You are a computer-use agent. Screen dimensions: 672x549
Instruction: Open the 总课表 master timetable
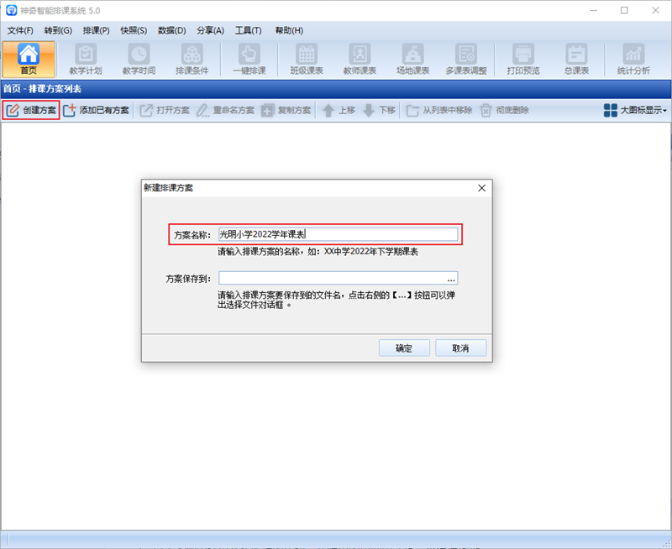576,59
